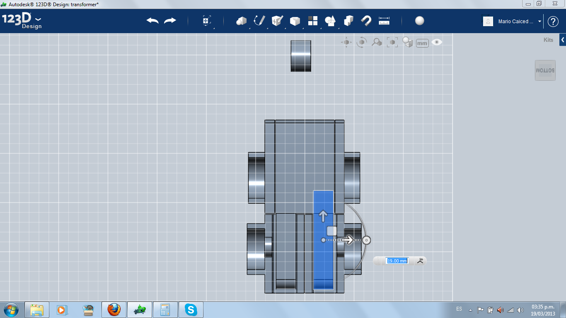Open Skype from the taskbar
566x318 pixels.
tap(191, 310)
